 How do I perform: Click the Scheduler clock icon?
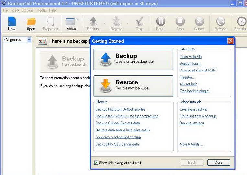(241, 22)
